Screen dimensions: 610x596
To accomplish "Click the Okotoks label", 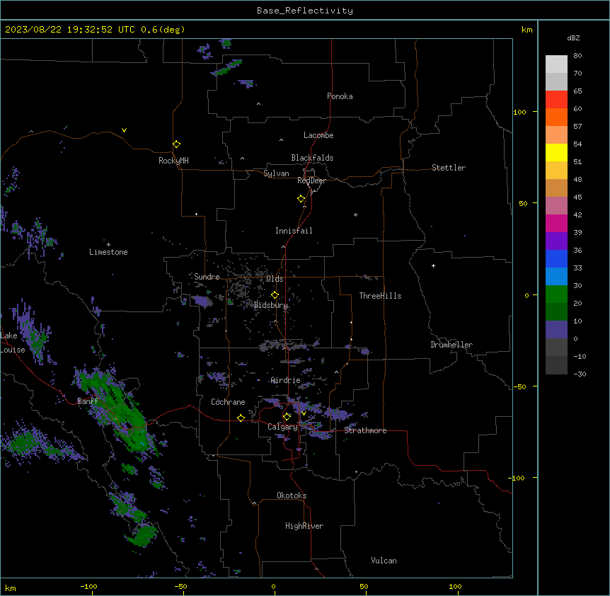I will coord(292,495).
